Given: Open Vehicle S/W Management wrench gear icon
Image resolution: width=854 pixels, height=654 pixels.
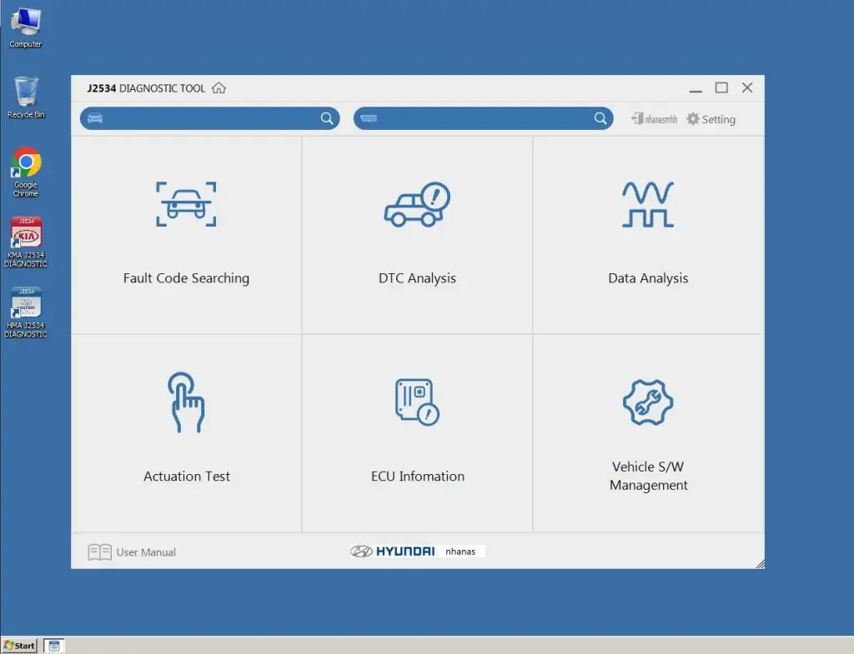Looking at the screenshot, I should (x=648, y=402).
